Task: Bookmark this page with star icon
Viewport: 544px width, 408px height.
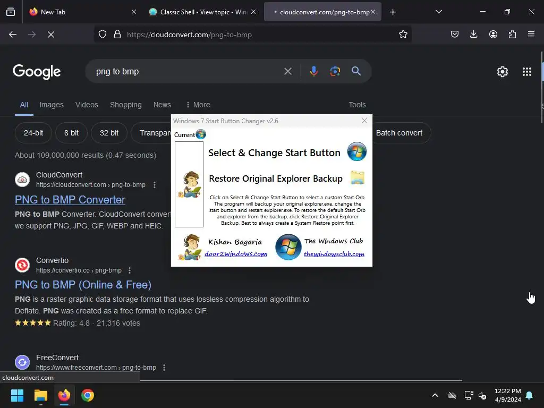Action: 403,35
